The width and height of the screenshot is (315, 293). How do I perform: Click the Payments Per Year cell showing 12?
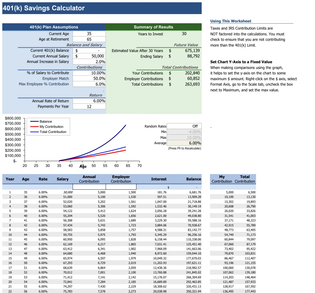[89, 107]
